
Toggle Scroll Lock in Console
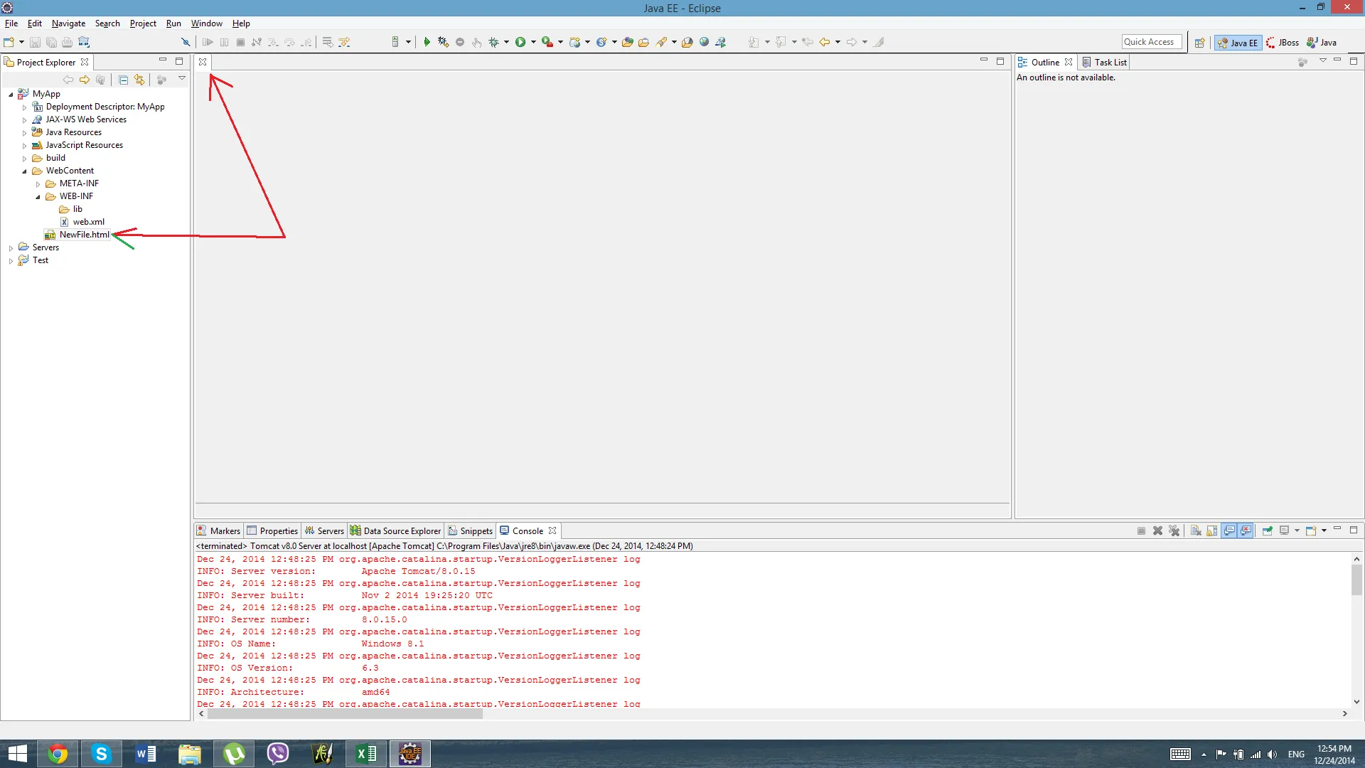[x=1212, y=531]
